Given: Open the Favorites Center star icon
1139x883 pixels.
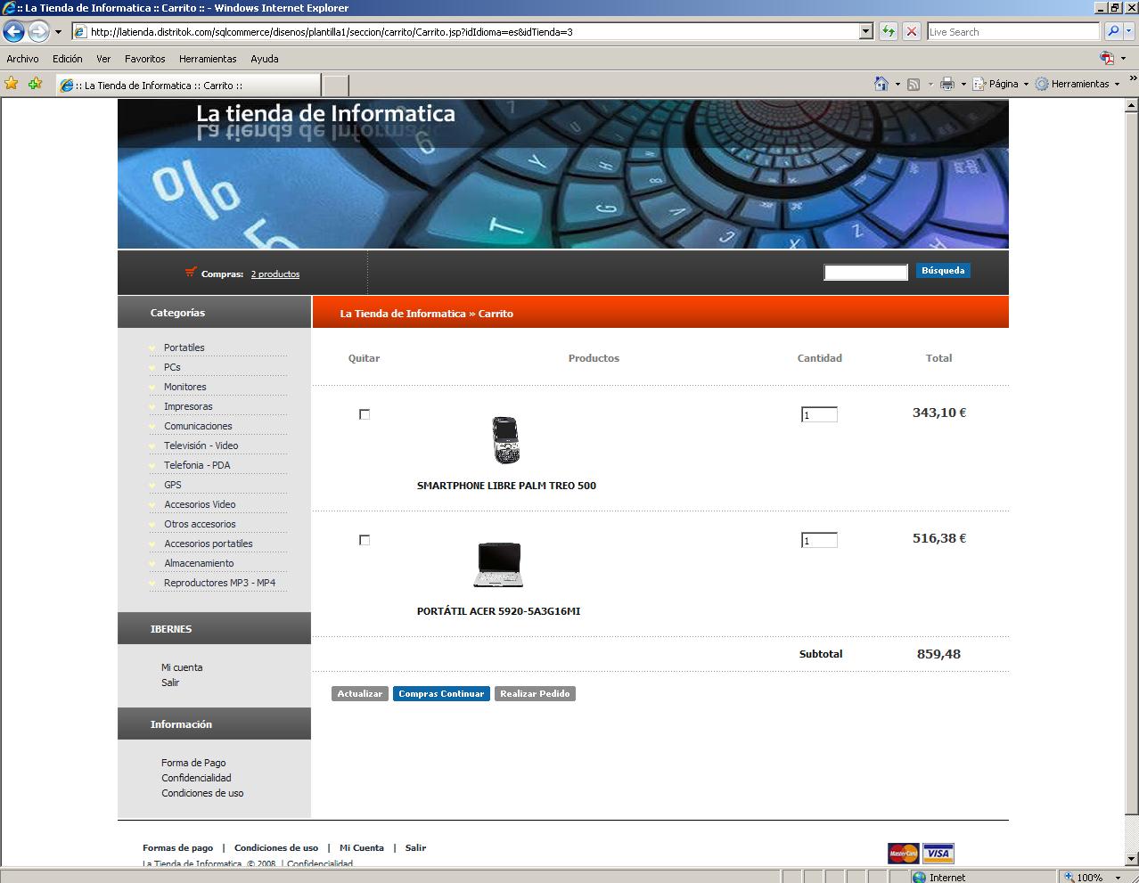Looking at the screenshot, I should tap(12, 84).
